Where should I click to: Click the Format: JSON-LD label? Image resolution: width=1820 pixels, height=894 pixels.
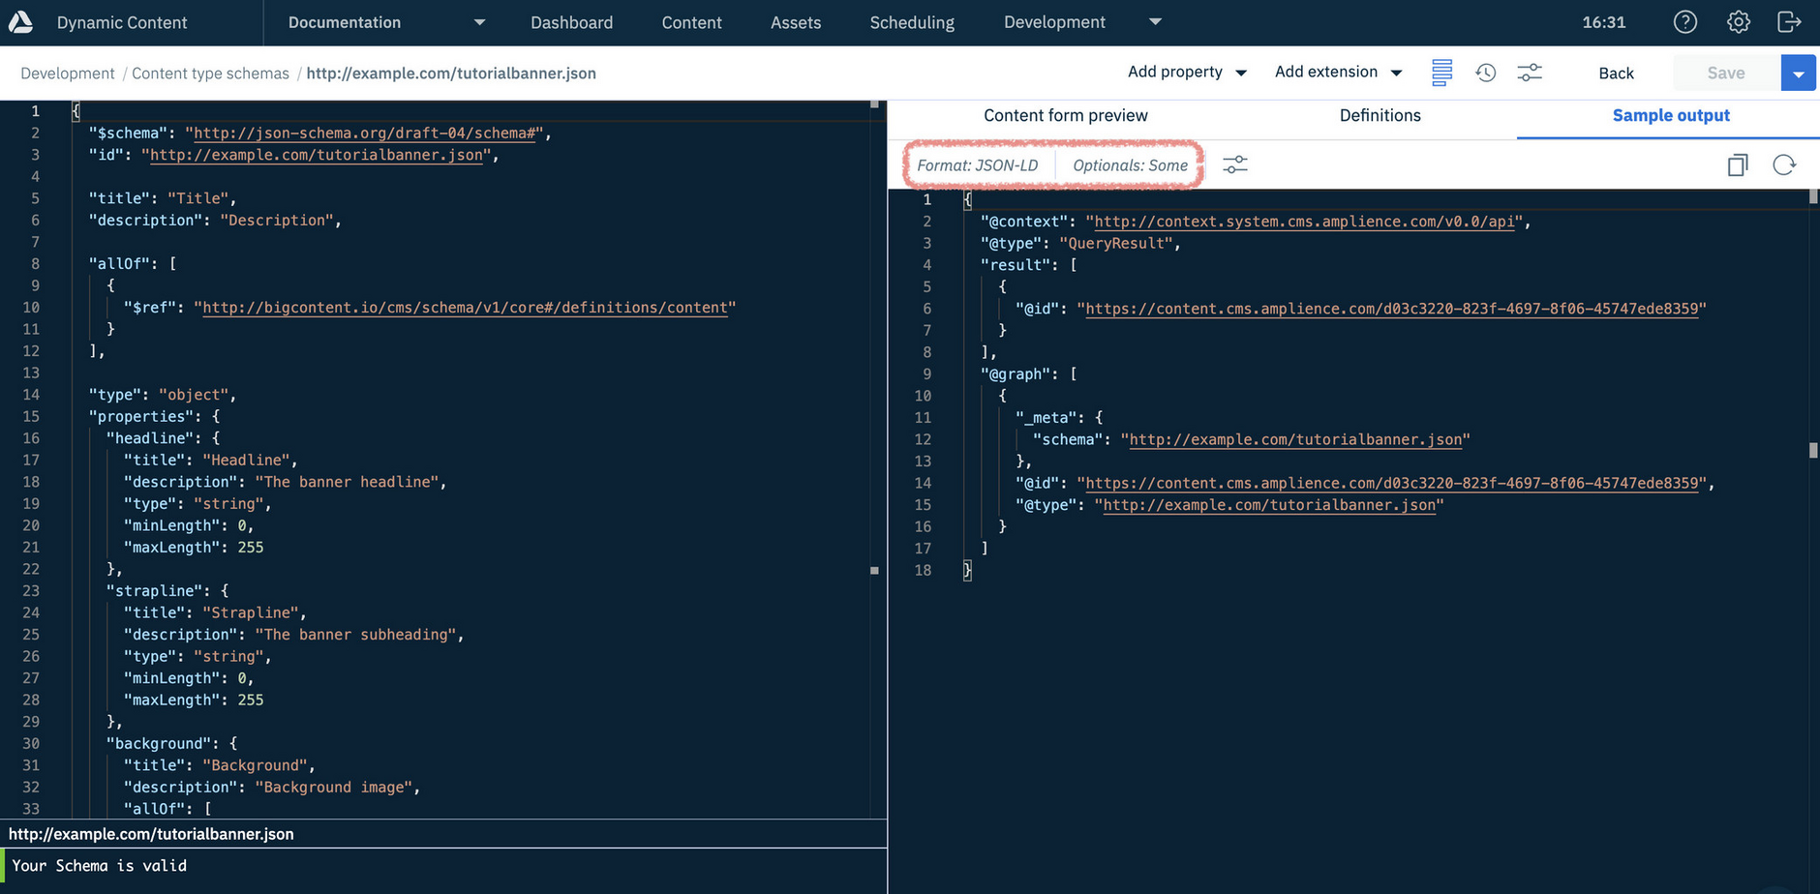977,165
